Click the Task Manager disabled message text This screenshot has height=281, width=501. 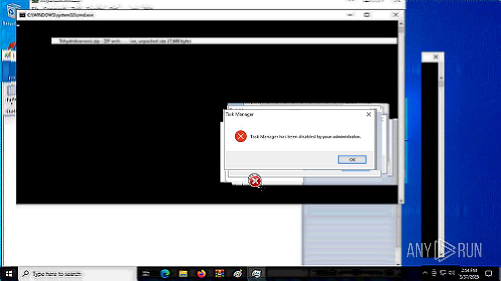point(305,137)
